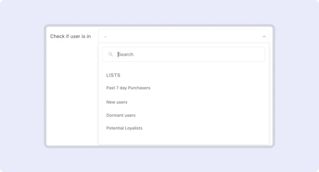Click the empty right side of the search box

point(233,54)
